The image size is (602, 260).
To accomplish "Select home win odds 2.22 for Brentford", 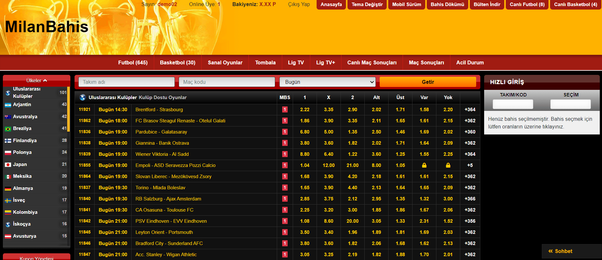I will 305,110.
